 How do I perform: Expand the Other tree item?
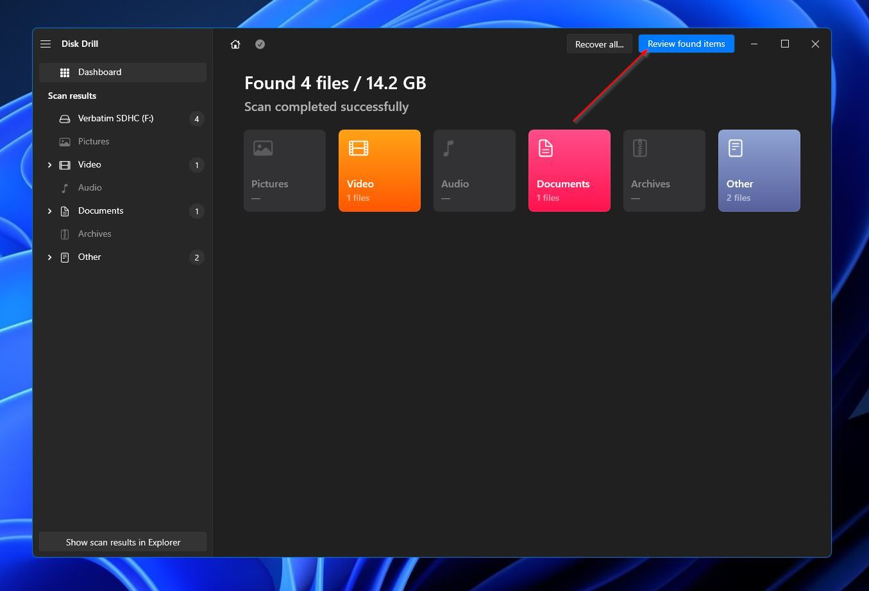tap(49, 257)
